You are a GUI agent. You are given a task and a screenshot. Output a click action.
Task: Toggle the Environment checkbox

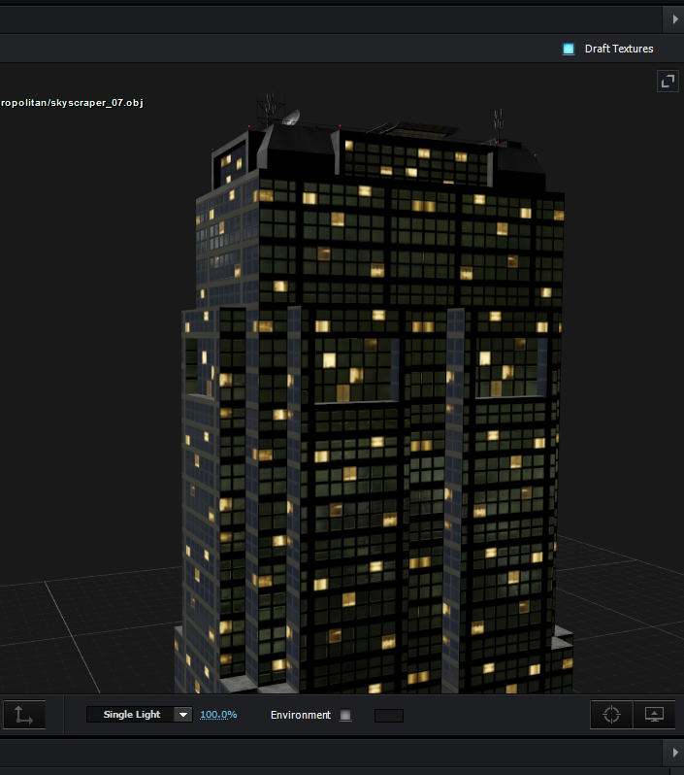345,715
